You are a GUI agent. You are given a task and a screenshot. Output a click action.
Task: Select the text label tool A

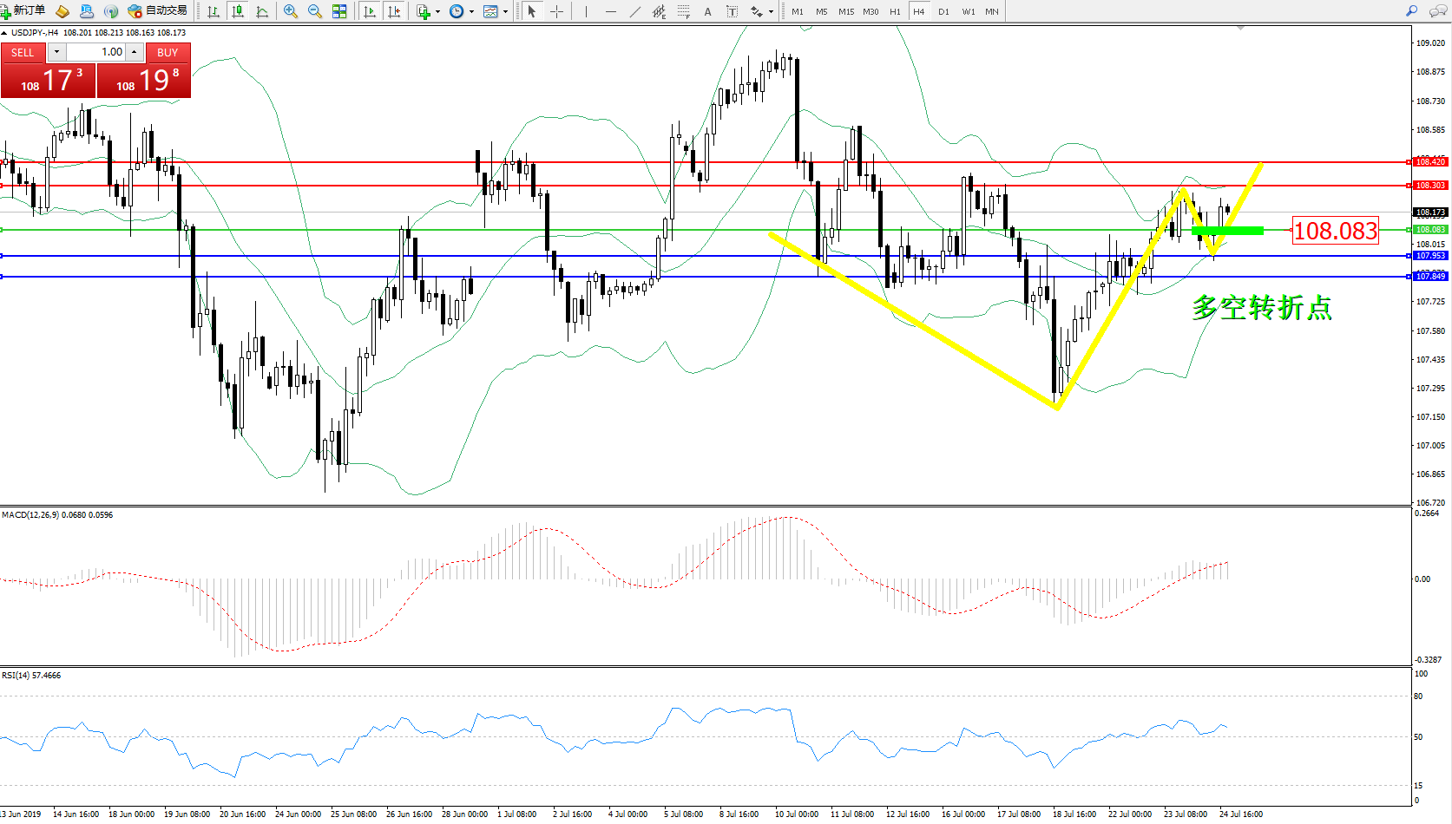click(x=707, y=11)
